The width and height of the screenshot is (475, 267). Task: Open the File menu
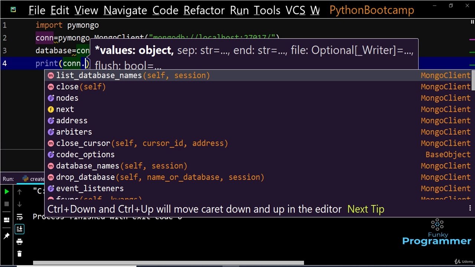click(37, 10)
